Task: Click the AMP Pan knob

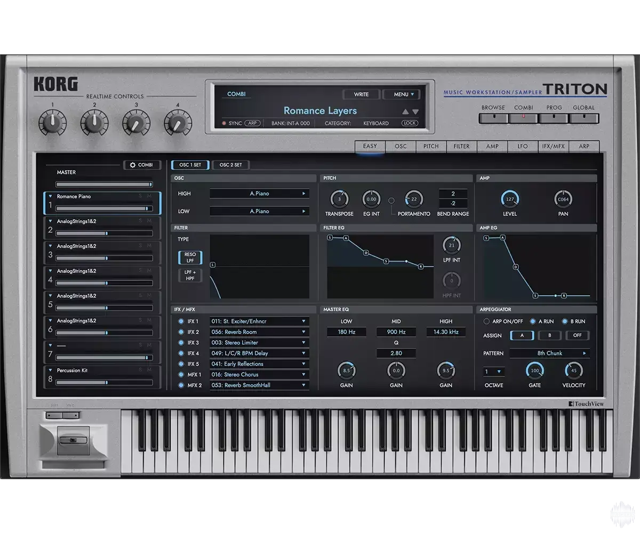Action: tap(563, 199)
